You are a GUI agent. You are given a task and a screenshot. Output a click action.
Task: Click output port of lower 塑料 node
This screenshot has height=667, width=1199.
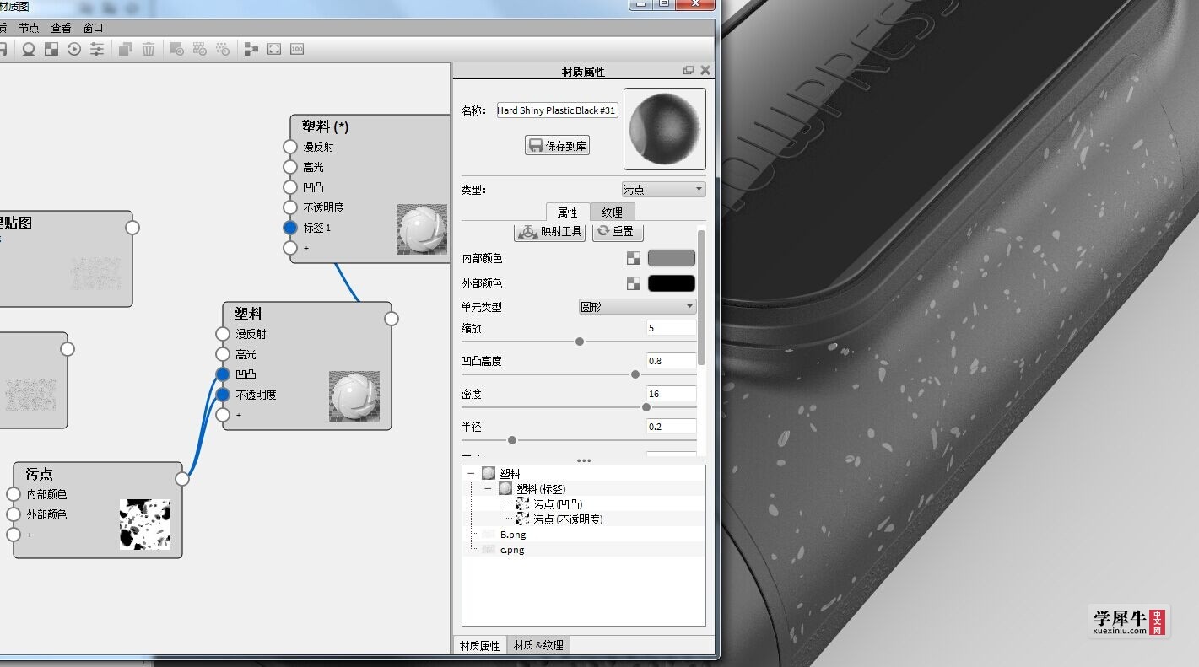coord(392,319)
